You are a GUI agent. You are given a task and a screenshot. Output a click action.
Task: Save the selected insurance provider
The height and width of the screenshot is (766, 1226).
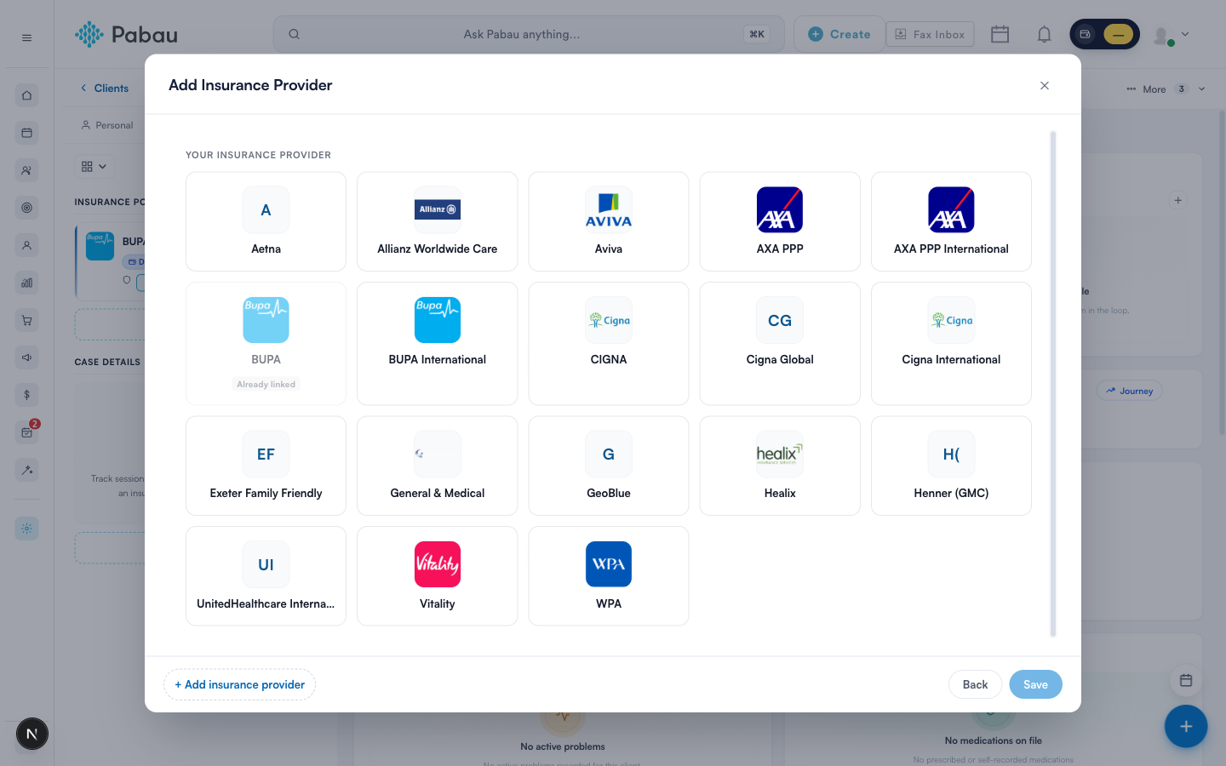[1035, 684]
